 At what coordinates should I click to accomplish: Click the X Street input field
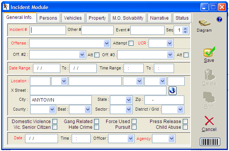98,91
